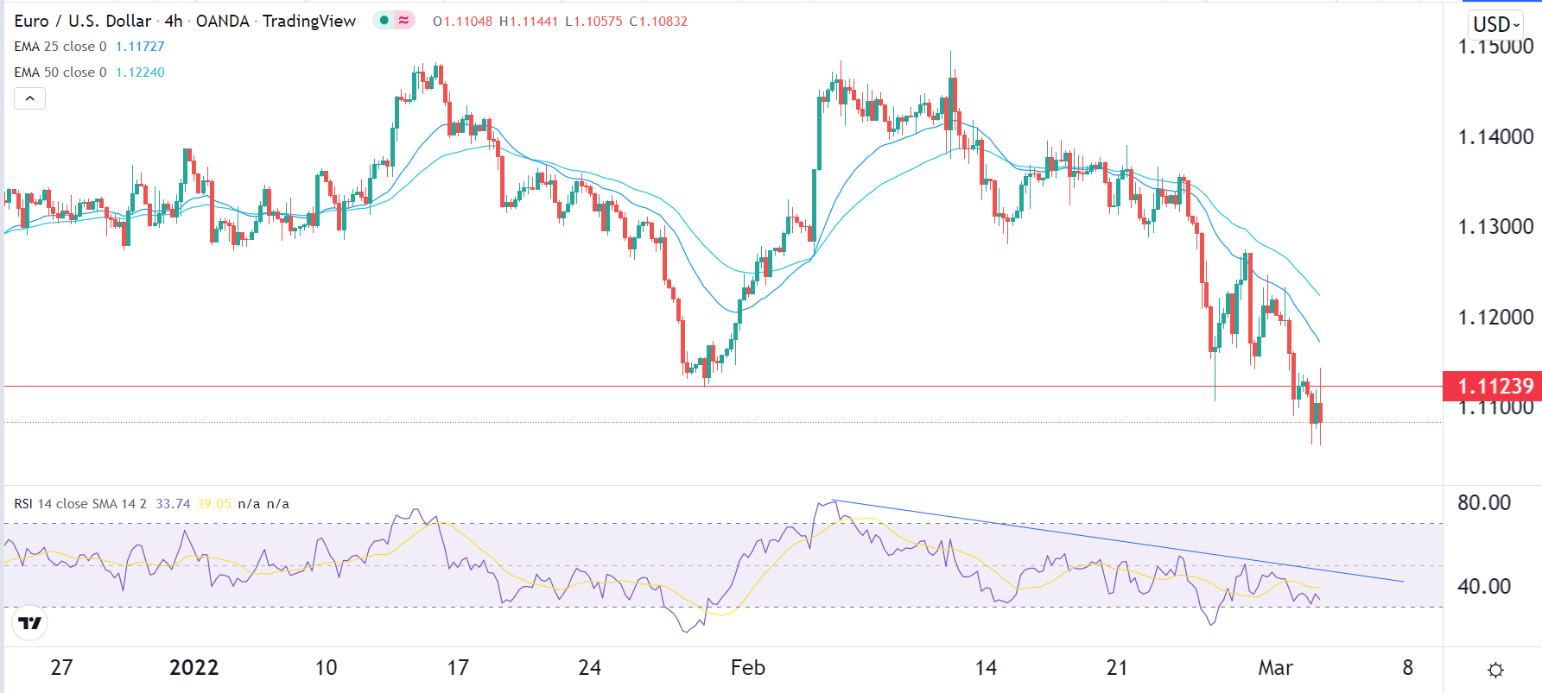Image resolution: width=1542 pixels, height=693 pixels.
Task: Click the 4h interval label in title
Action: [x=174, y=21]
